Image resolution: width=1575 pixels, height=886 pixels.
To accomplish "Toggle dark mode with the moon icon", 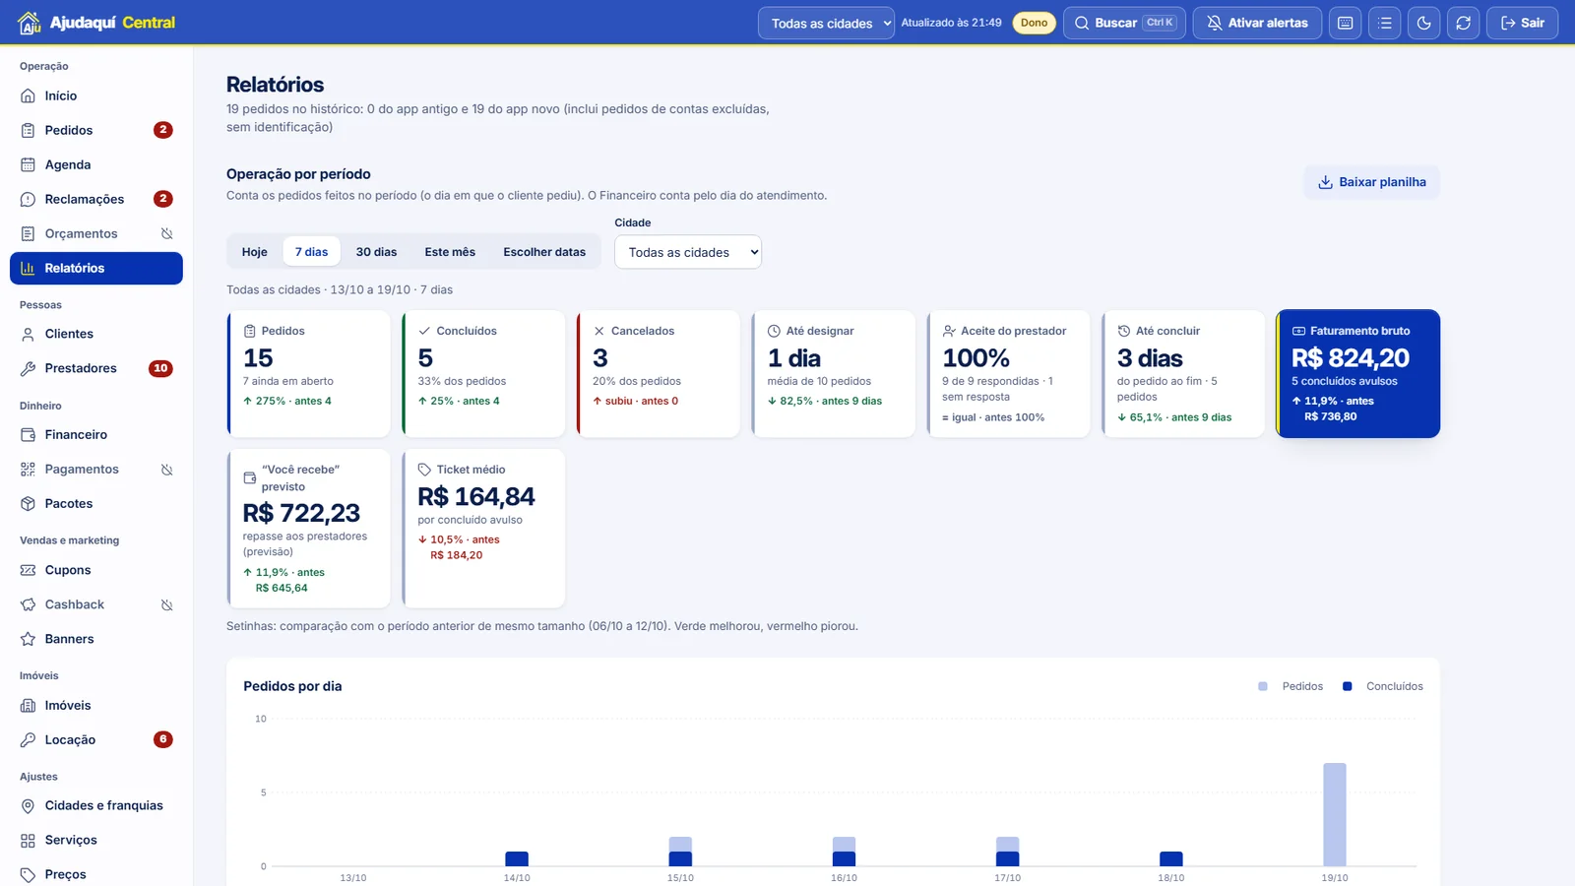I will (x=1424, y=23).
